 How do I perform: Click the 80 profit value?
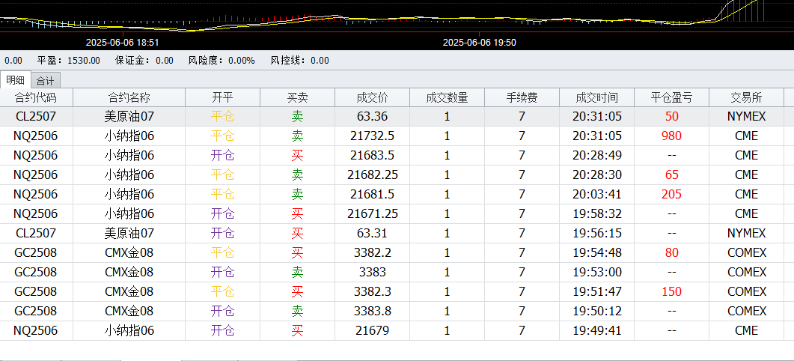pos(671,252)
